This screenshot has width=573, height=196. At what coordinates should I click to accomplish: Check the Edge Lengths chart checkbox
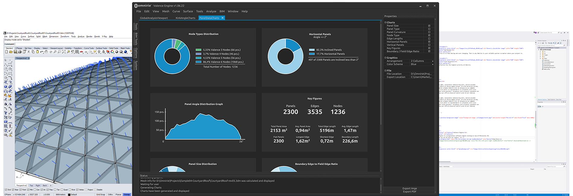click(429, 39)
